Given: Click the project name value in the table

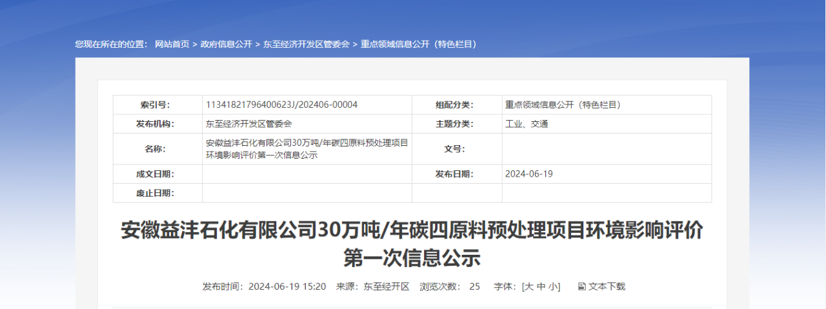Looking at the screenshot, I should pos(307,149).
